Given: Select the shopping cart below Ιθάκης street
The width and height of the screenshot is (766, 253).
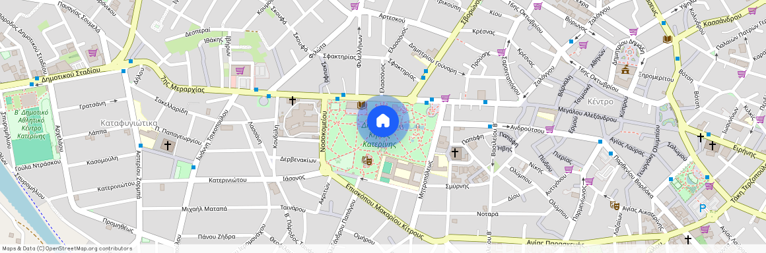Looking at the screenshot, I should pos(240,70).
